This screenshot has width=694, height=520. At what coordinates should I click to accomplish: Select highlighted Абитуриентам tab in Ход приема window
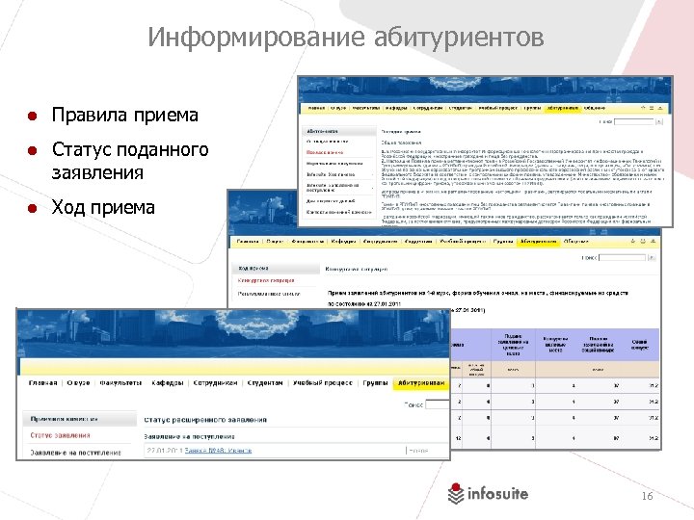538,242
